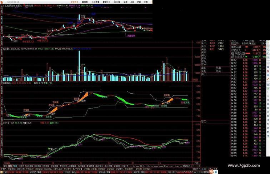The height and width of the screenshot is (174, 270).
Task: Open the 关联报价 bottom panel tab
Action: pyautogui.click(x=11, y=169)
